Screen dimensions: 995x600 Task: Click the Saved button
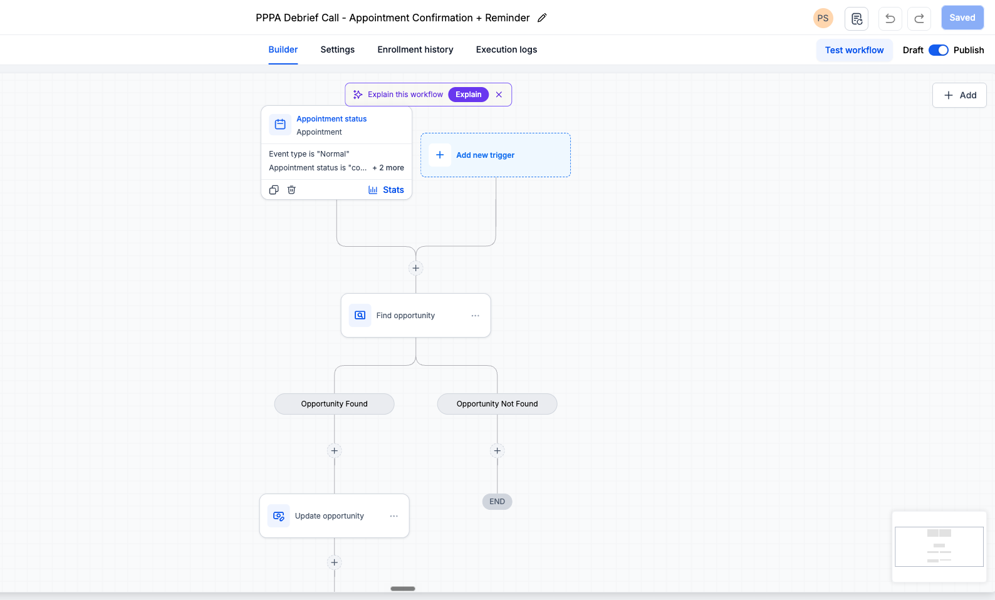962,18
